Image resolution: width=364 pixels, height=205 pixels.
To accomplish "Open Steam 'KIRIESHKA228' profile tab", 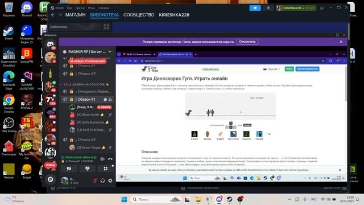I will coord(174,15).
